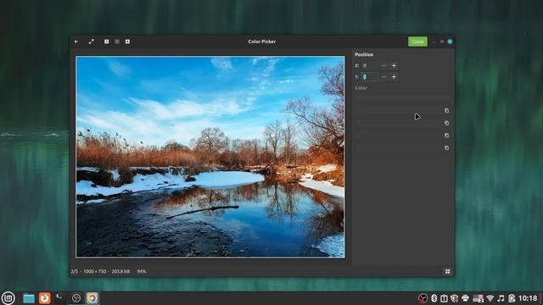Click the "2/5" image counter text
Viewport: 543px width, 305px height.
tap(75, 271)
